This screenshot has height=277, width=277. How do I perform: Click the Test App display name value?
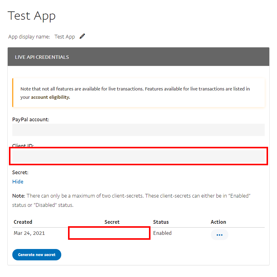coord(65,37)
